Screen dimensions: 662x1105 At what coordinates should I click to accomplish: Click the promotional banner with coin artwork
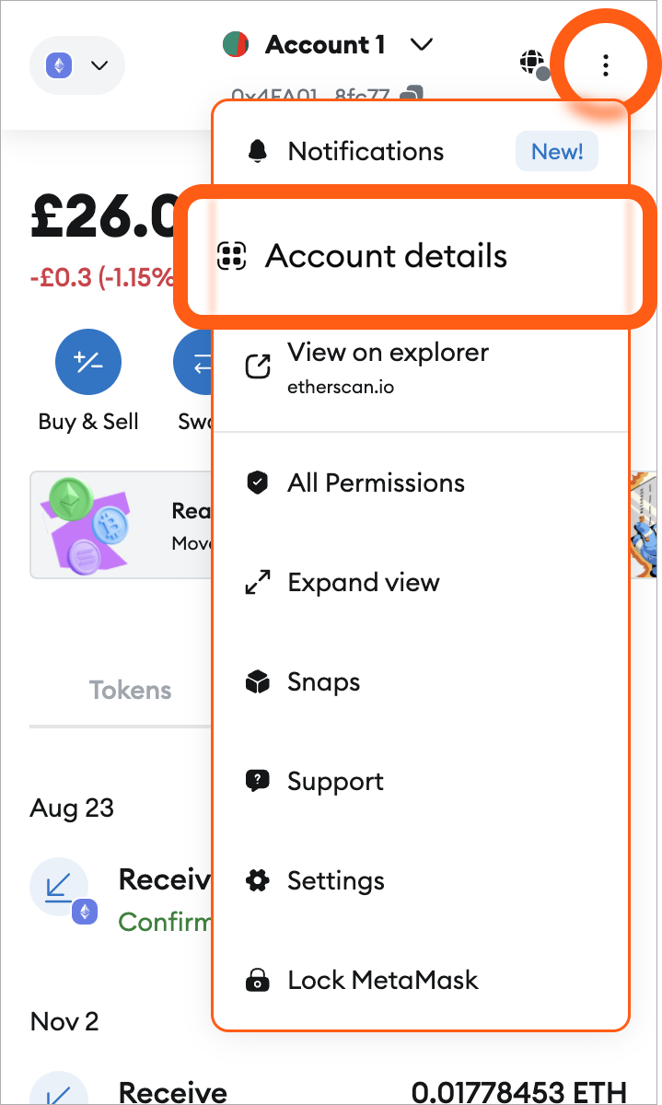click(120, 525)
